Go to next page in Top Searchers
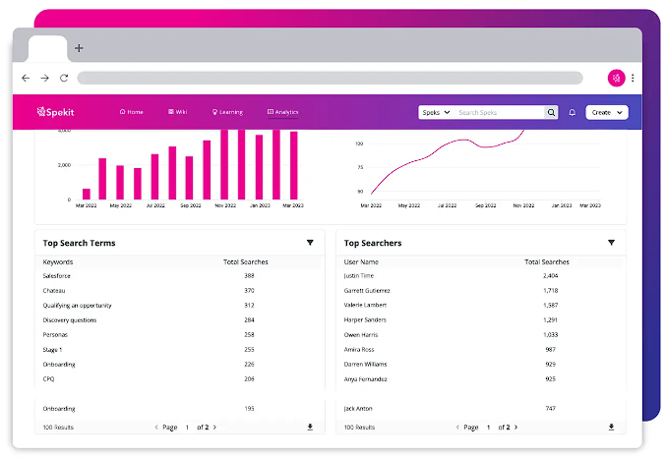Screen dimensions: 666x459 click(516, 428)
